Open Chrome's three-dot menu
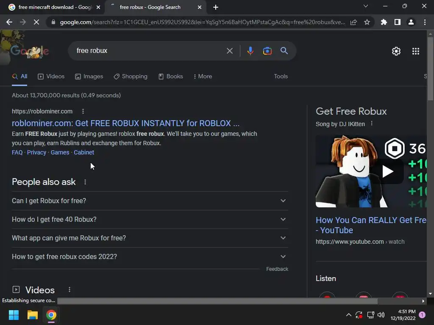 coord(425,22)
